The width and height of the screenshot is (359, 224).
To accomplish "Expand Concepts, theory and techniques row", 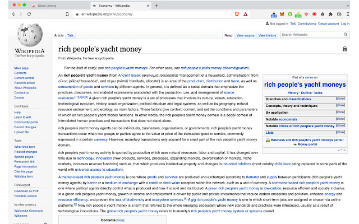I will (340, 105).
